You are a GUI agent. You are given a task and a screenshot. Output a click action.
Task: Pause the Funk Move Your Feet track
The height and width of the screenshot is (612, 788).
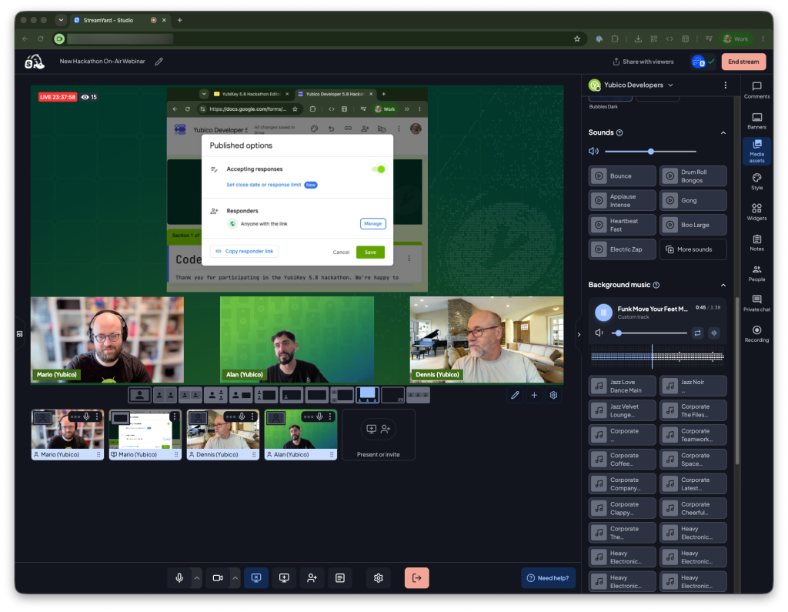(x=603, y=313)
